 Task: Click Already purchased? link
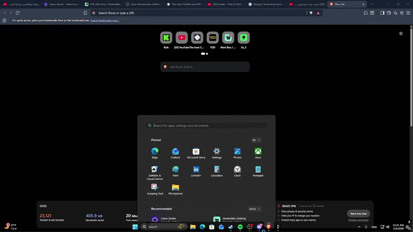(x=358, y=220)
